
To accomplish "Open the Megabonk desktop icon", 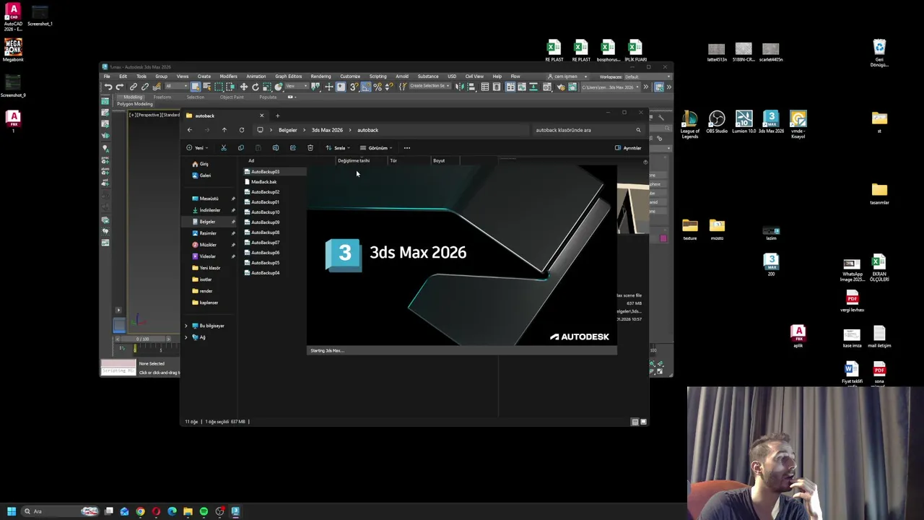I will (13, 50).
